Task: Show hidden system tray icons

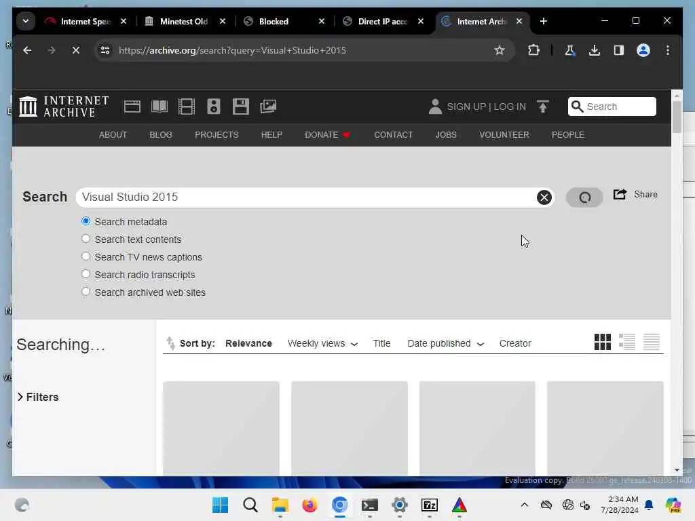Action: click(x=525, y=505)
